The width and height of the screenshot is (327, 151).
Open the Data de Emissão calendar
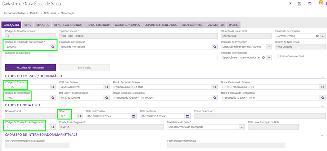pyautogui.click(x=134, y=116)
